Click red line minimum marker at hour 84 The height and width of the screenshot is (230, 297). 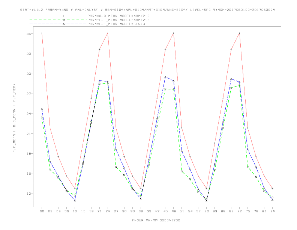272,188
